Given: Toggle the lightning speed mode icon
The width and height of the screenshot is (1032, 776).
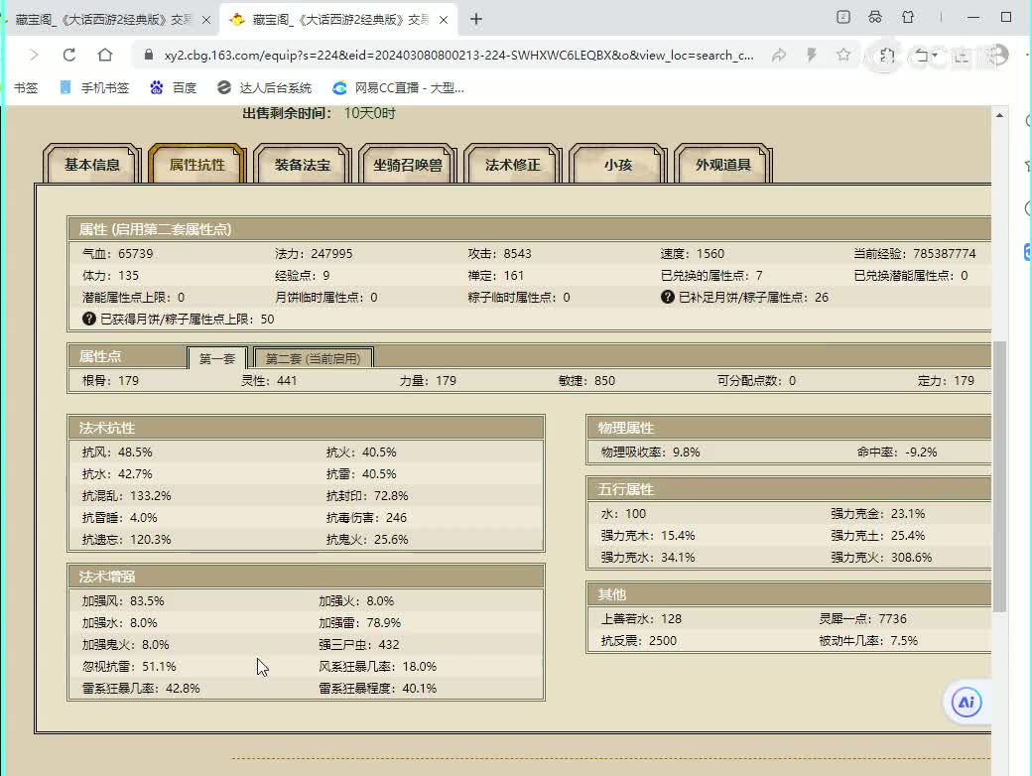Looking at the screenshot, I should (x=812, y=56).
